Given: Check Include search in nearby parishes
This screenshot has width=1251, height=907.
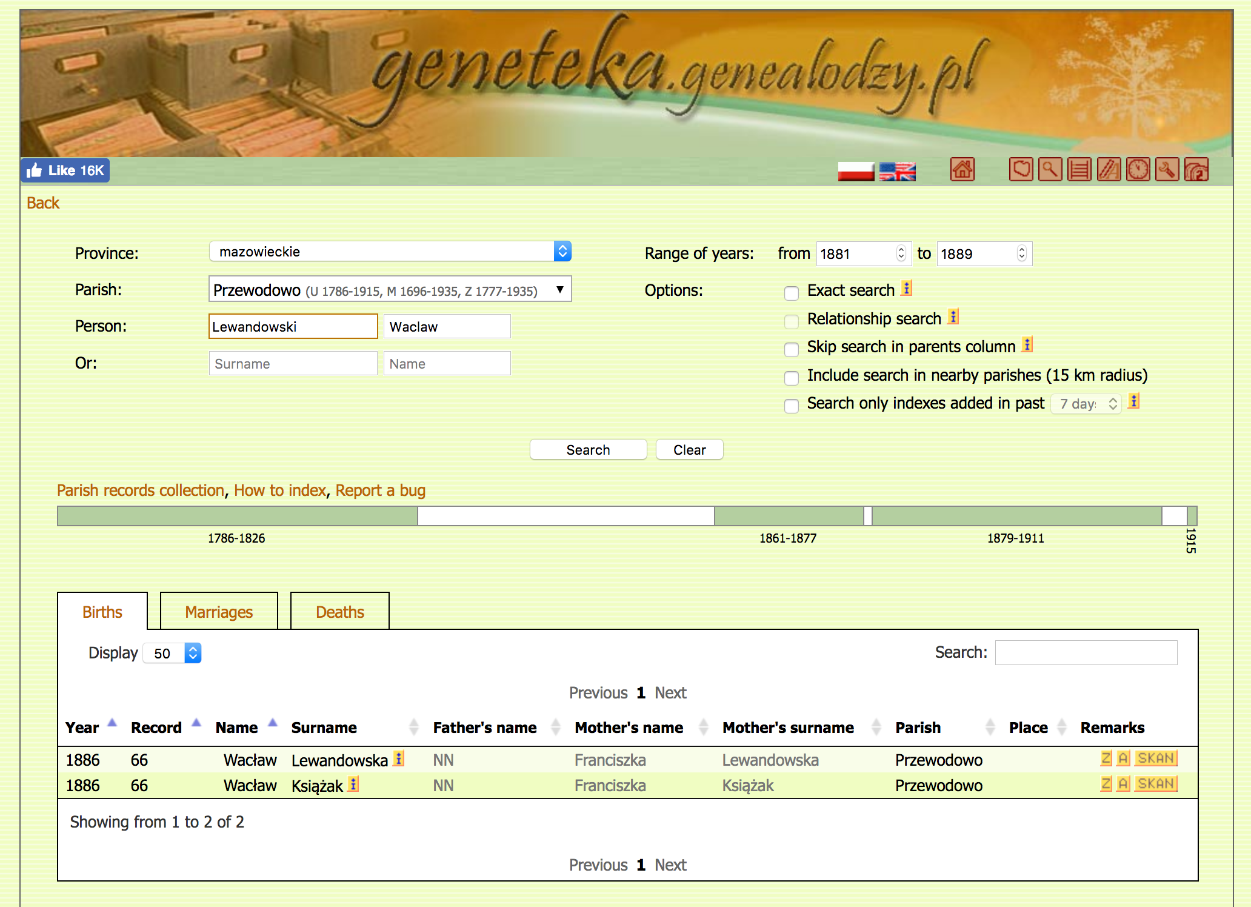Looking at the screenshot, I should (792, 378).
